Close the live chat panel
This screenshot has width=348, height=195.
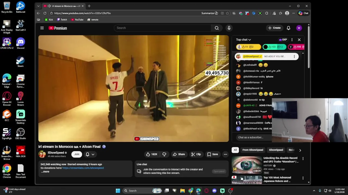tap(299, 40)
